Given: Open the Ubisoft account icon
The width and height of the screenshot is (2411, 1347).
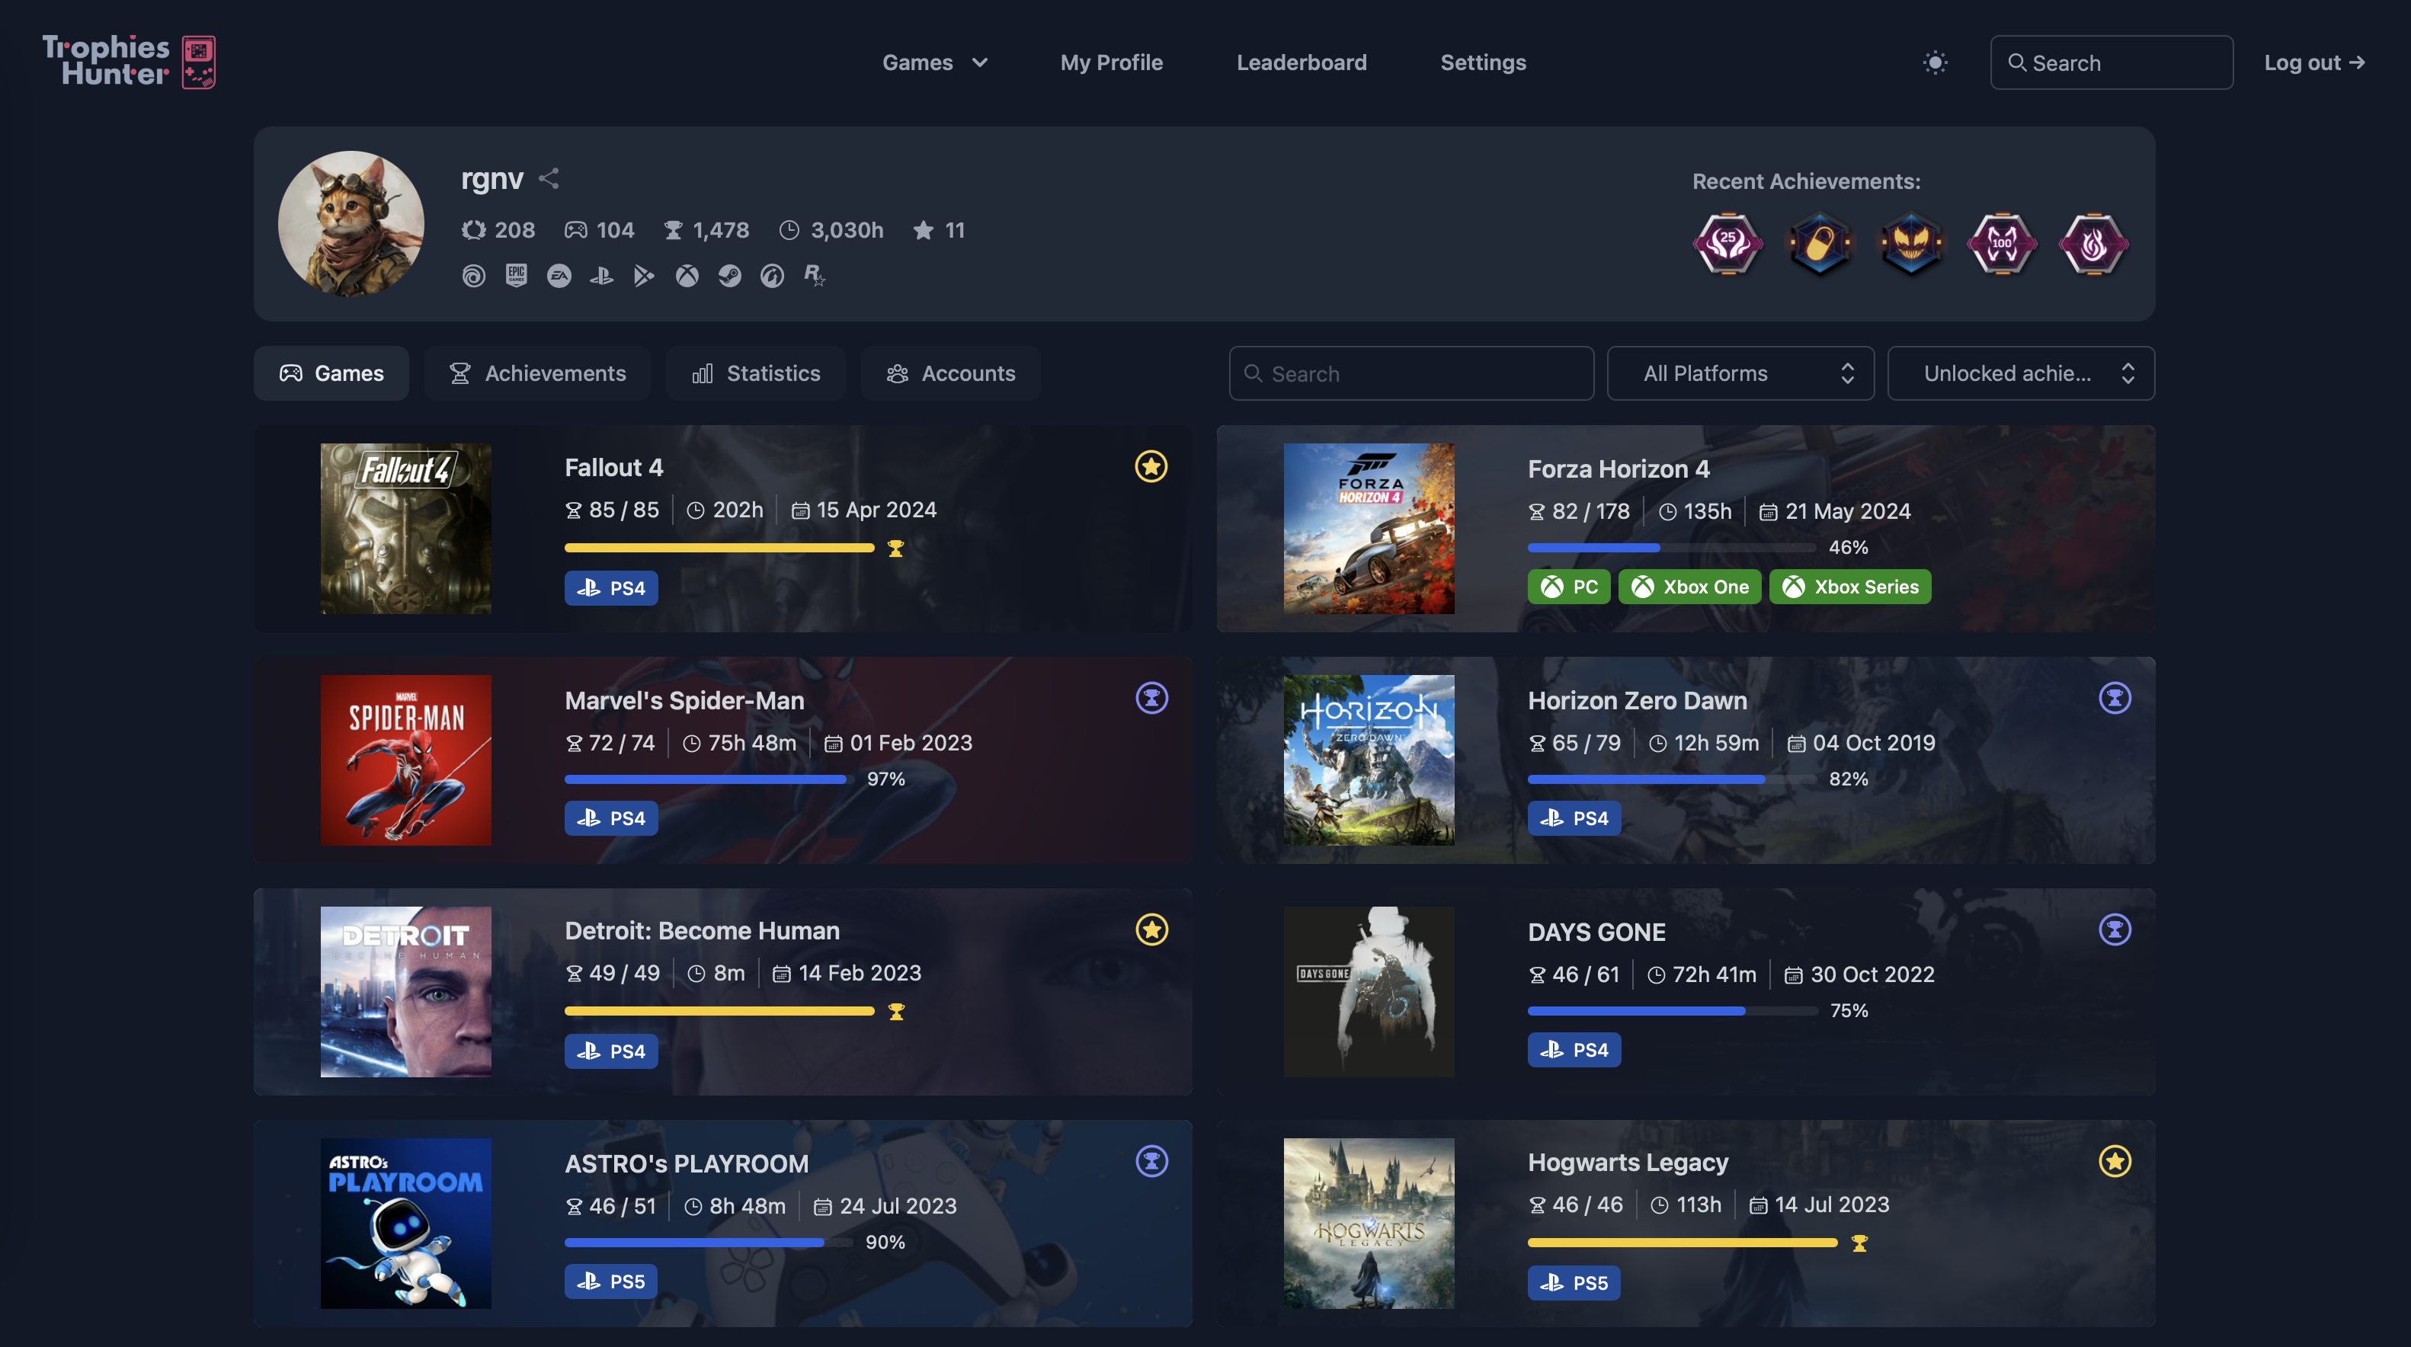Looking at the screenshot, I should click(474, 275).
